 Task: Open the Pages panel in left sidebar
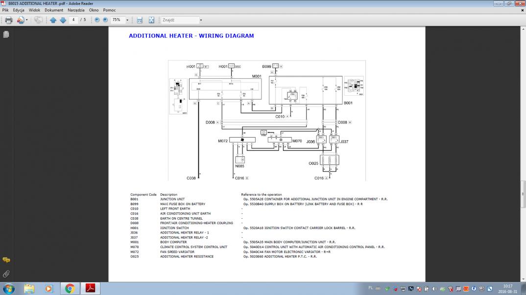pos(6,35)
